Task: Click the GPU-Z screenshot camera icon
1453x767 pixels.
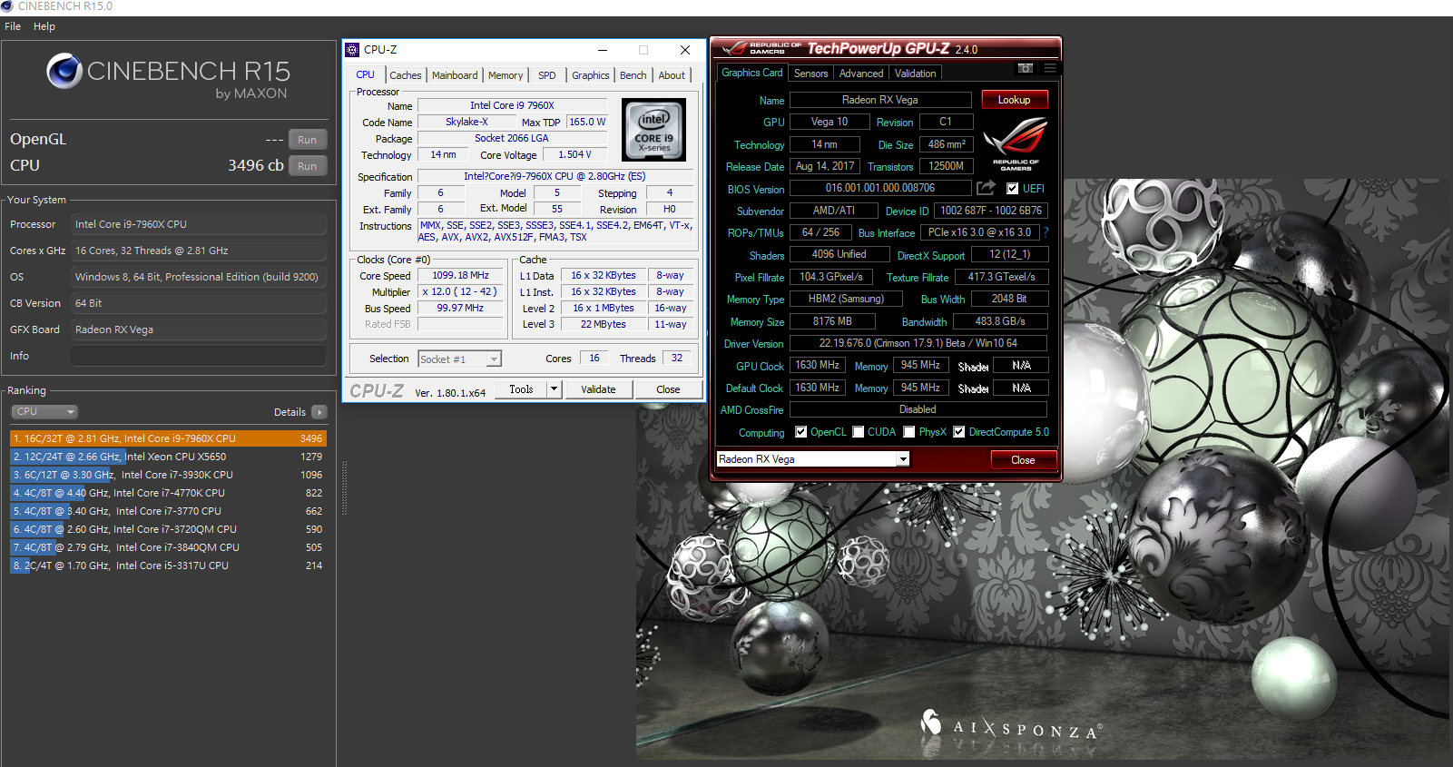Action: (x=1025, y=68)
